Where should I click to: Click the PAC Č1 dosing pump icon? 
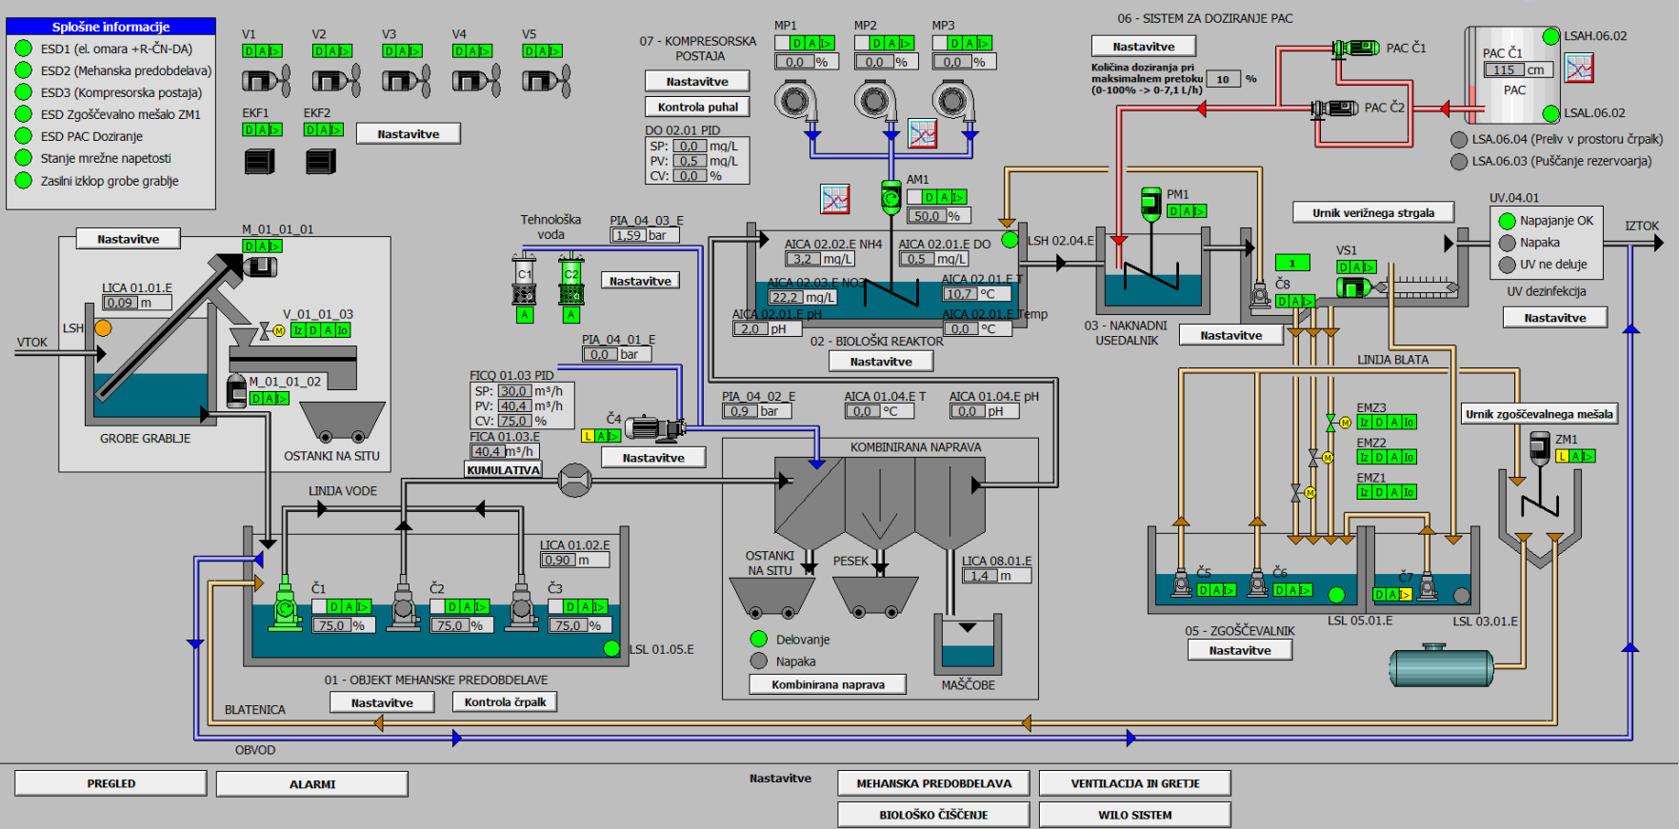(x=1355, y=48)
